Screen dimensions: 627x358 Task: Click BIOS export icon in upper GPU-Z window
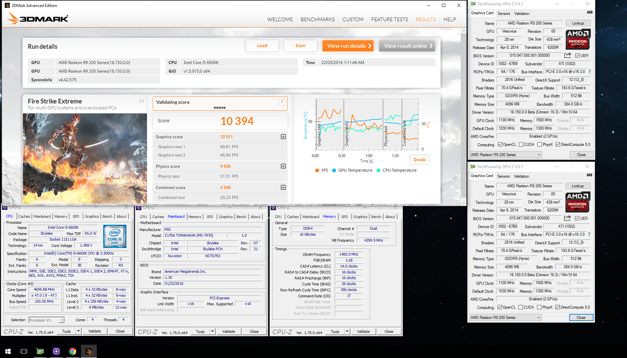[x=568, y=55]
